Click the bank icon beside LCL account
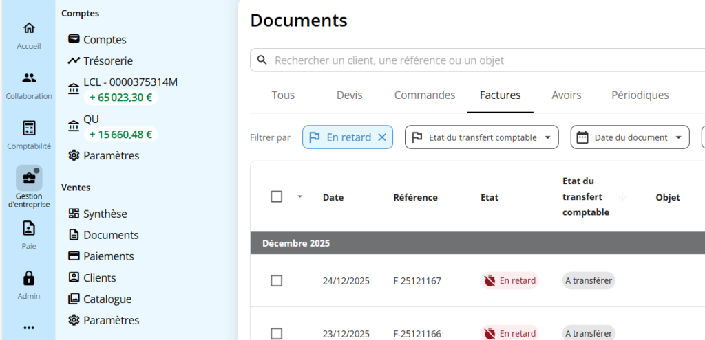This screenshot has height=340, width=705. coord(73,89)
